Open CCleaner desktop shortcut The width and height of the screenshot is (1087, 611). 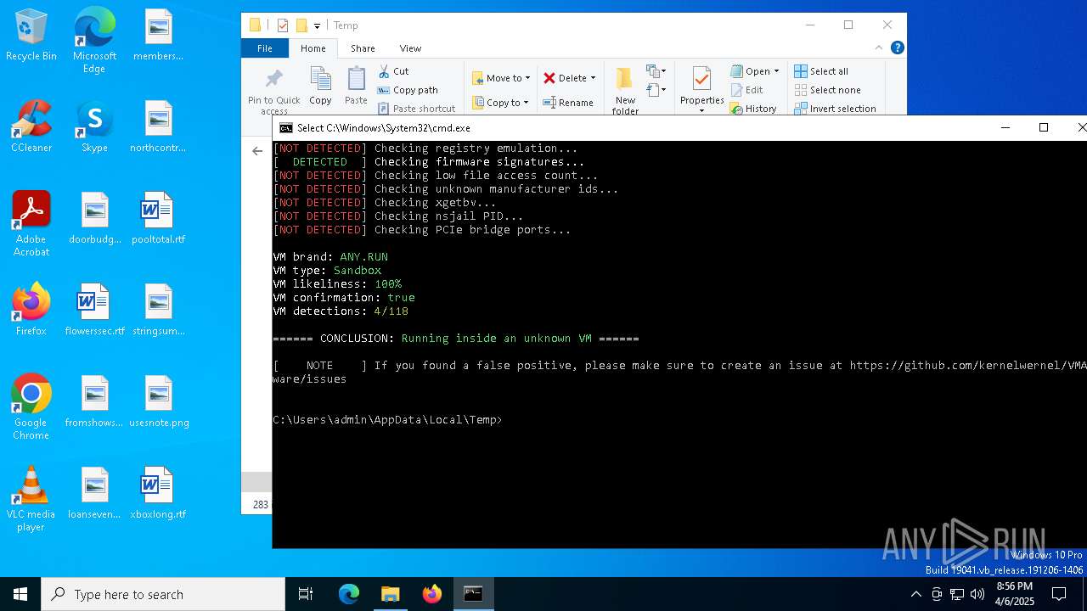(31, 126)
